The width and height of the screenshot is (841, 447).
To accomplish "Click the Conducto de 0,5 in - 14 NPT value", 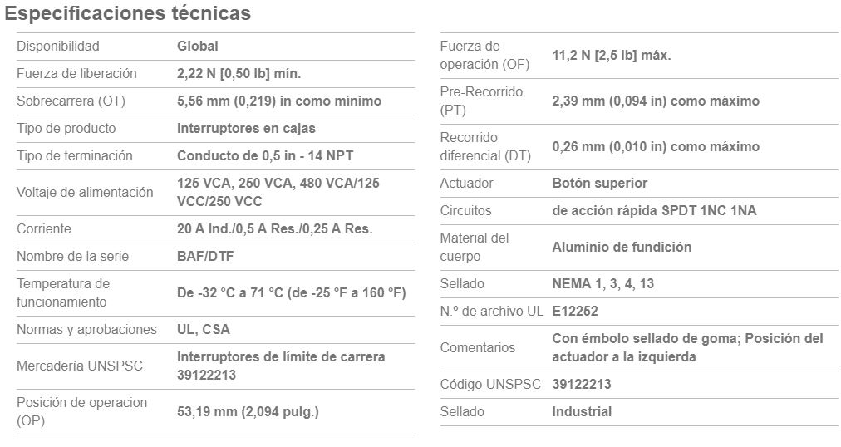I will (x=265, y=155).
